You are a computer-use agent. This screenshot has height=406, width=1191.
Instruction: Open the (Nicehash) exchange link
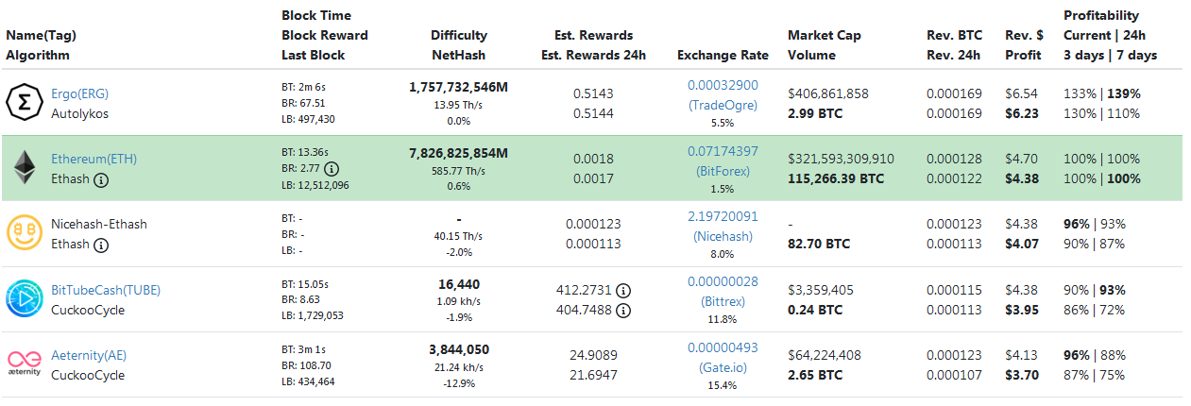(723, 236)
